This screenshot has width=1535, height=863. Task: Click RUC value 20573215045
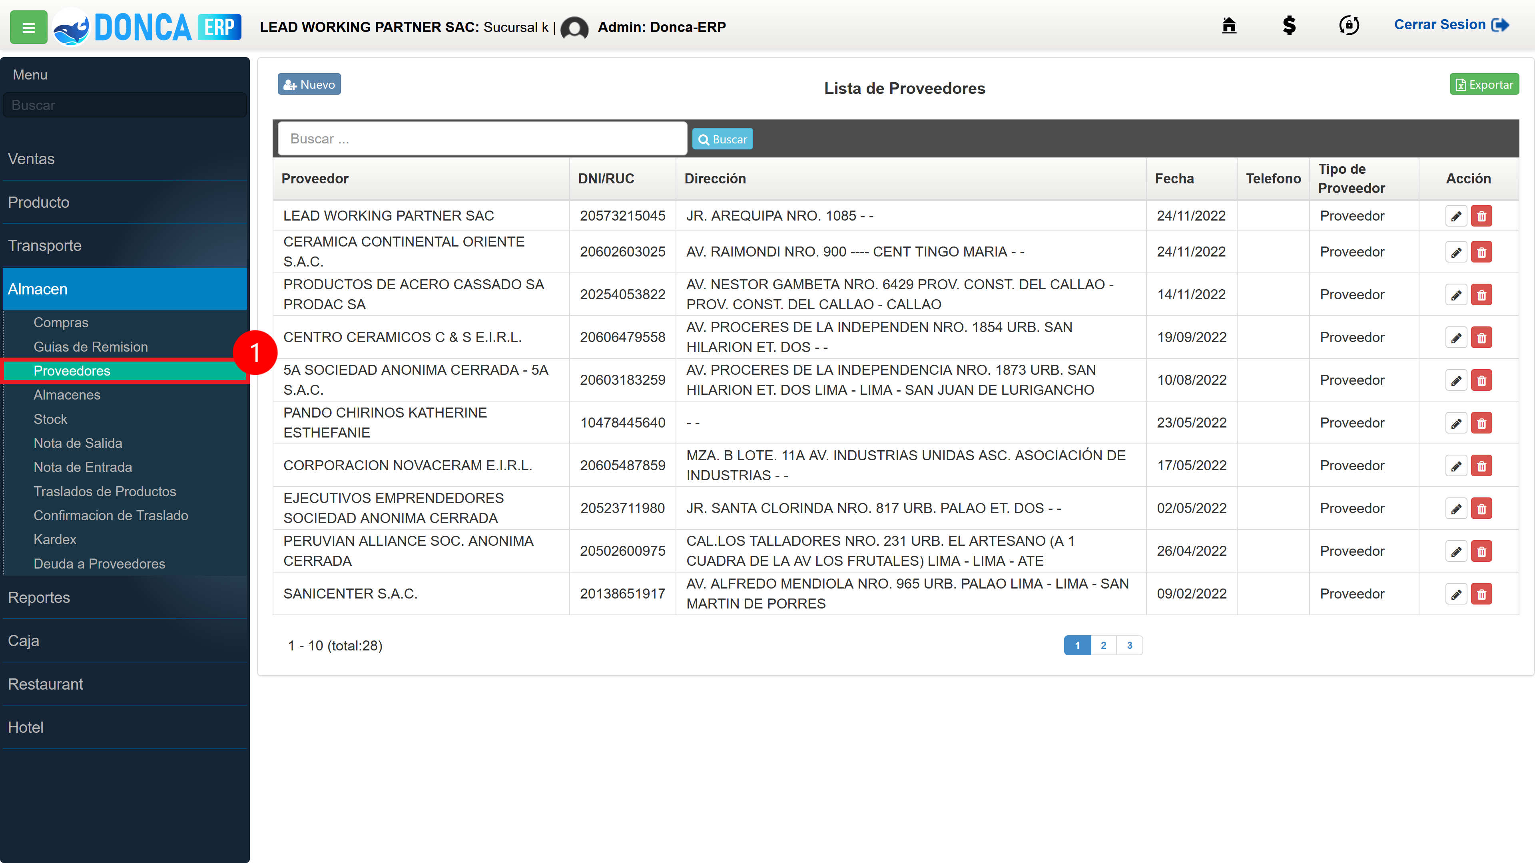[x=623, y=216]
